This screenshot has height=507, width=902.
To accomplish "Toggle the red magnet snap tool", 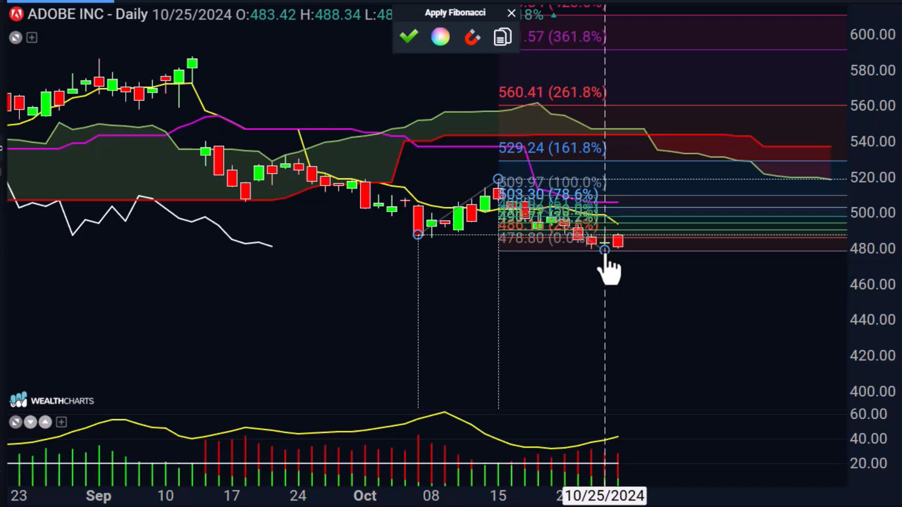I will pos(472,37).
